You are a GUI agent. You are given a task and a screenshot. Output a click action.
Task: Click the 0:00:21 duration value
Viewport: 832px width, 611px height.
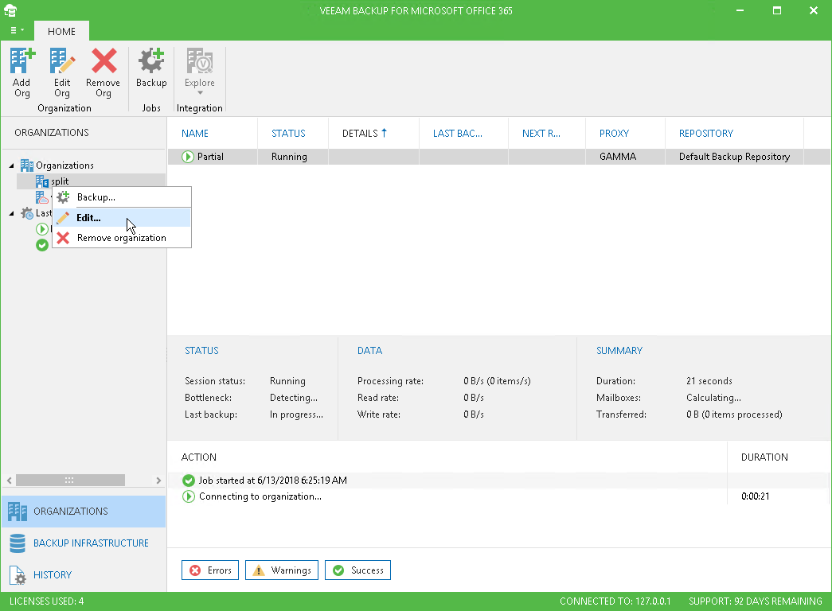755,496
